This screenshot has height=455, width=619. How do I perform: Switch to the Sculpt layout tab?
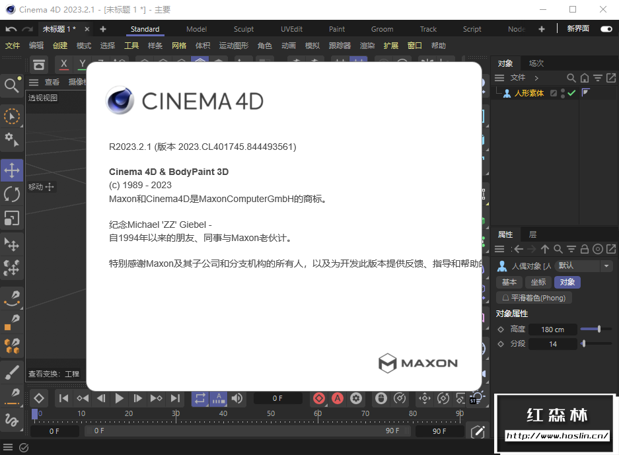point(244,29)
